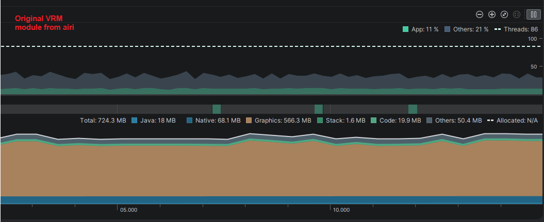
Task: Click the Allocated: N/A legend entry
Action: [x=513, y=121]
